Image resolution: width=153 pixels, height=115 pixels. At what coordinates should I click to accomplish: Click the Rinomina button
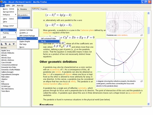[x=24, y=9]
